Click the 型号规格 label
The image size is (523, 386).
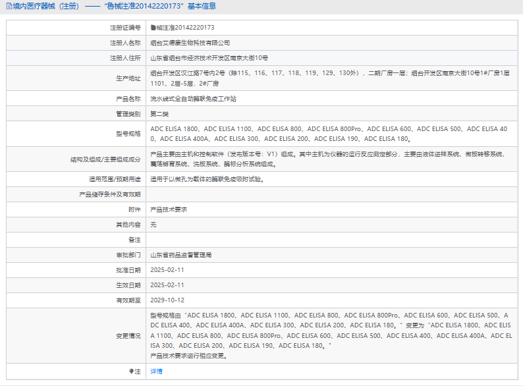coord(128,134)
